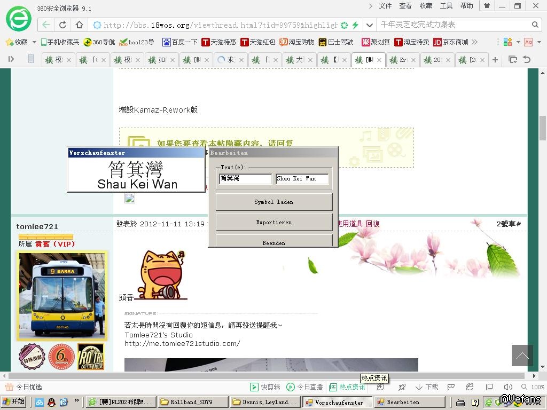Toggle the browser mute speaker icon

tap(507, 387)
